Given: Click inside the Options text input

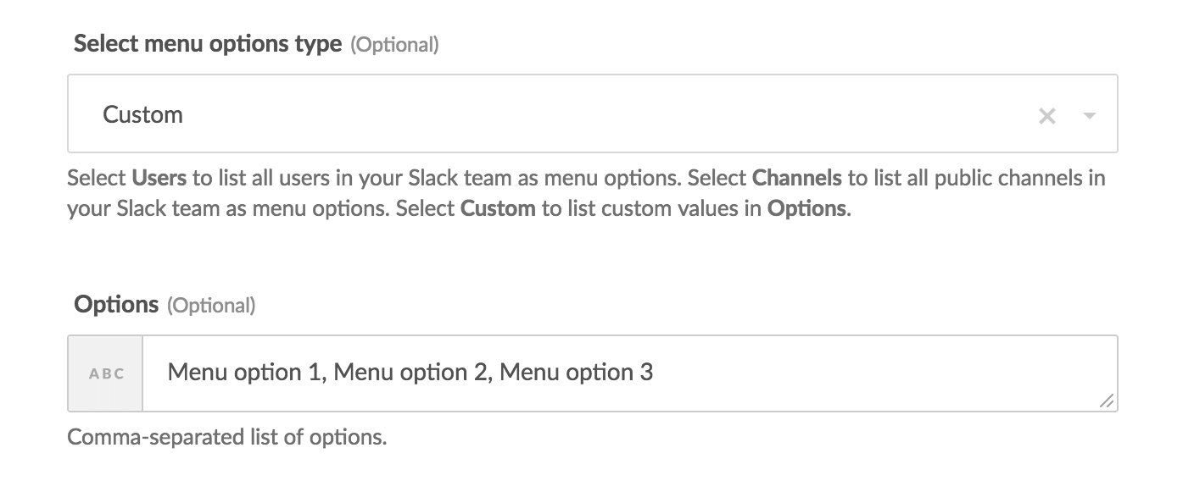Looking at the screenshot, I should [x=594, y=373].
